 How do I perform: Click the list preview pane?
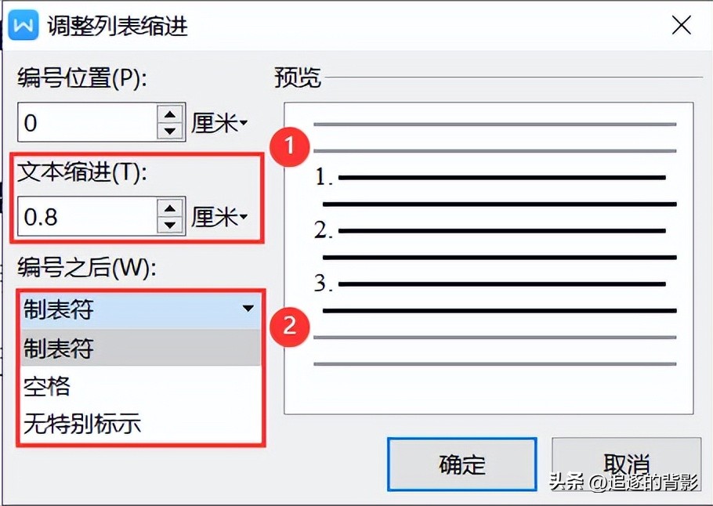point(489,258)
